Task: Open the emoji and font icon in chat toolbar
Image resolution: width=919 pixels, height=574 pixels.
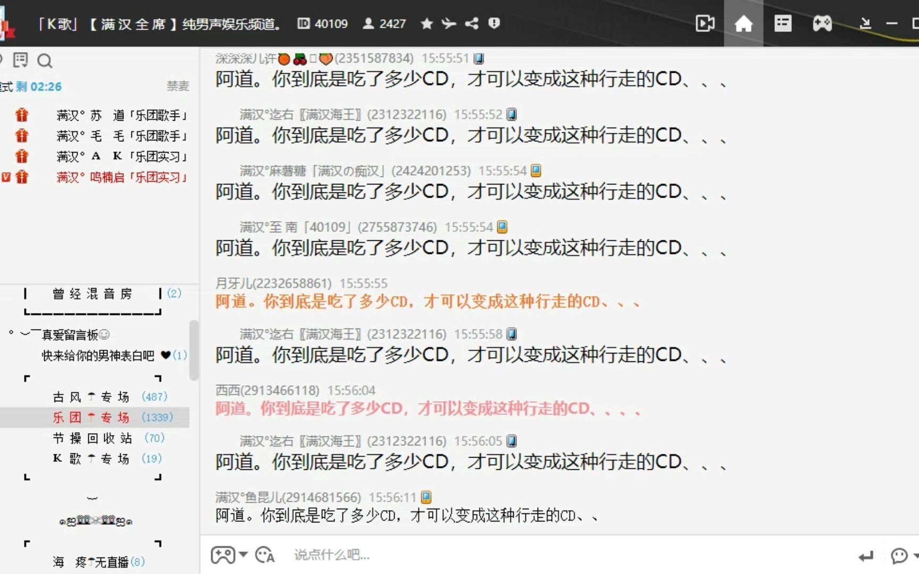Action: pyautogui.click(x=264, y=555)
